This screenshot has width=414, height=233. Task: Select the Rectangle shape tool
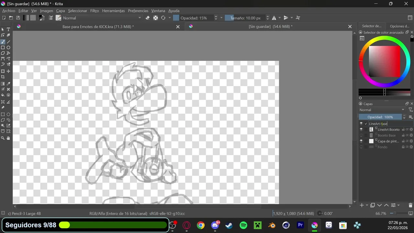(3, 48)
